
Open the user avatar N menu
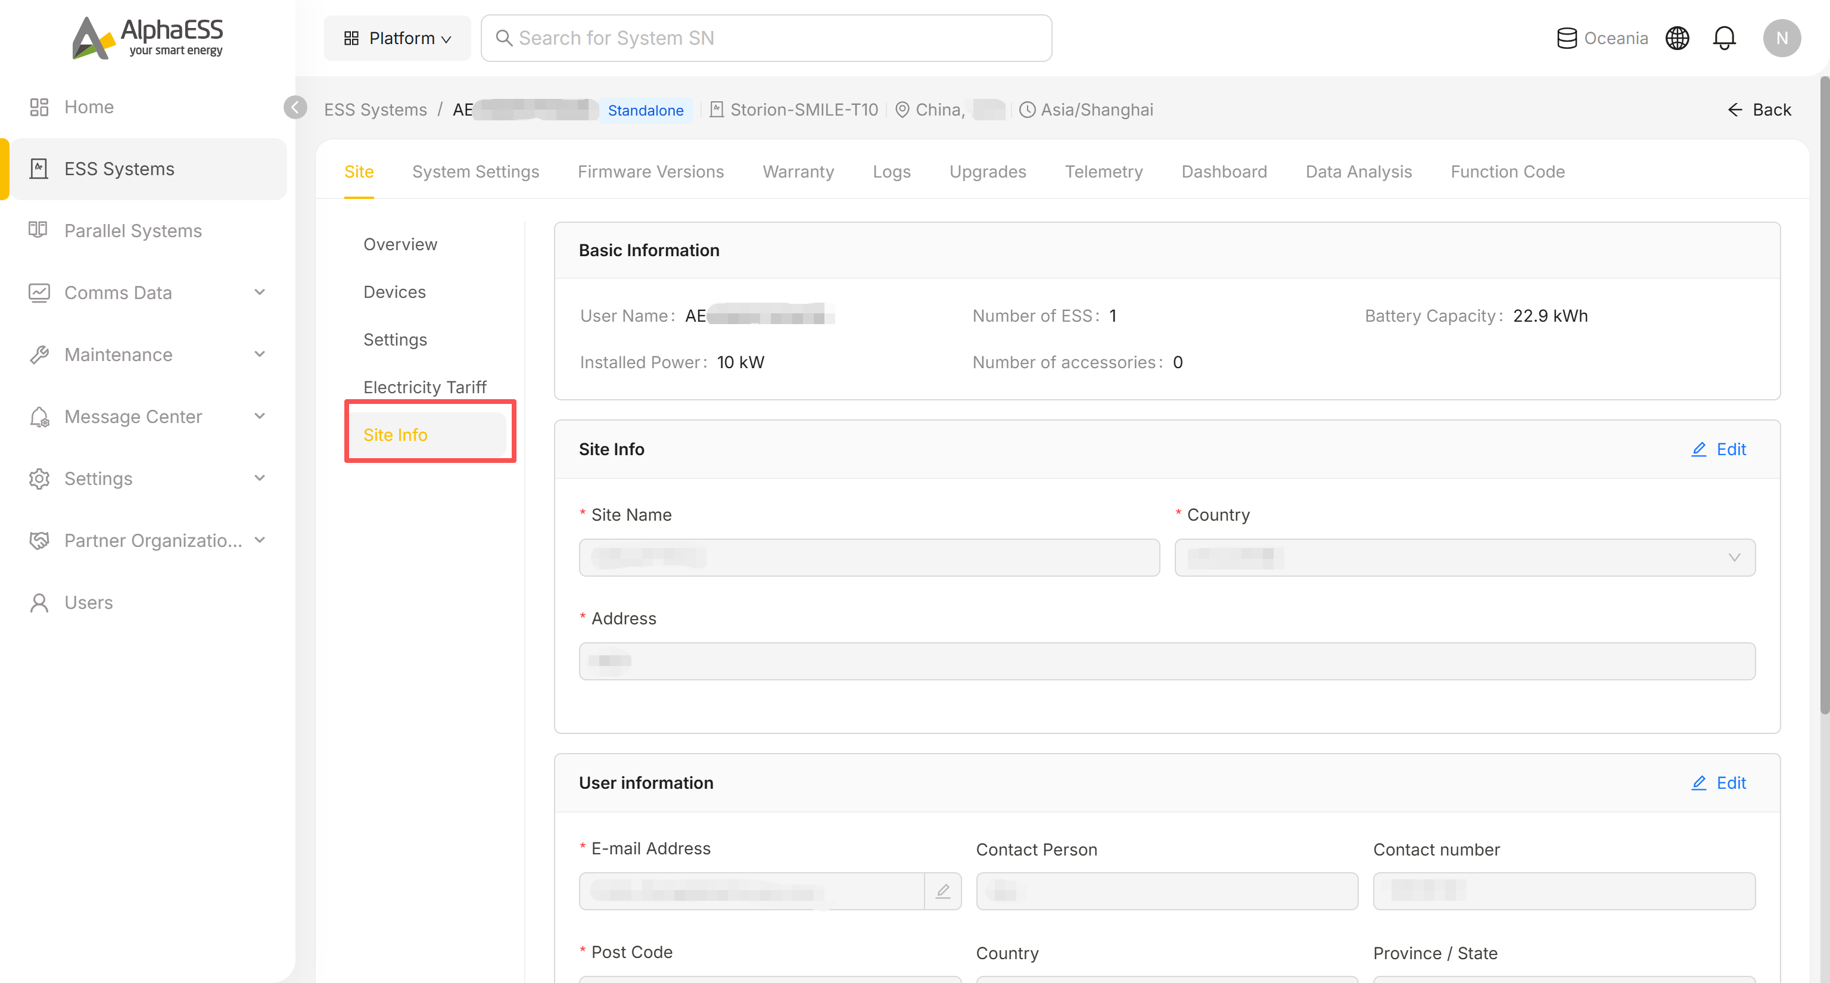pyautogui.click(x=1782, y=38)
